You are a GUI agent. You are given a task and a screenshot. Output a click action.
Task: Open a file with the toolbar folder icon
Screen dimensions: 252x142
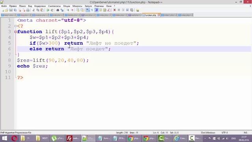coord(6,10)
